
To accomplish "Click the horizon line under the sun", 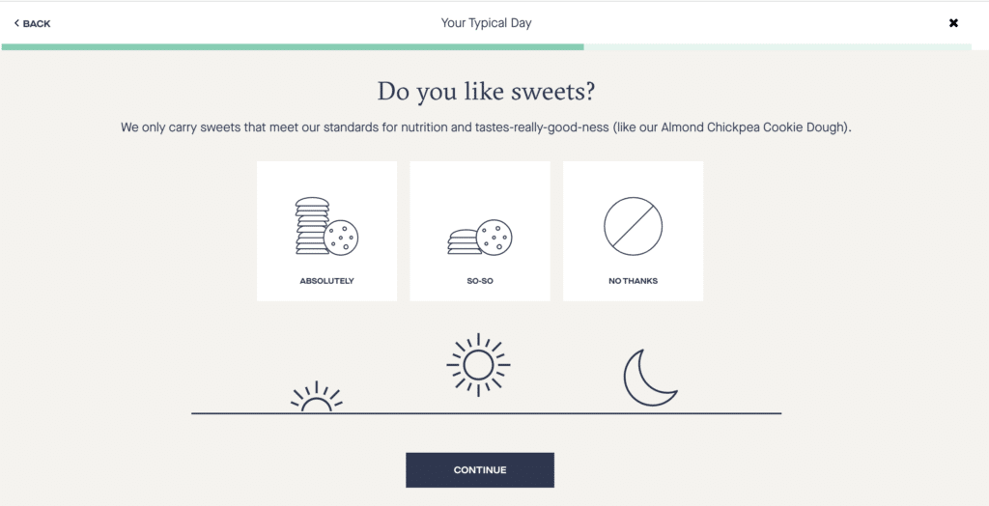I will click(487, 413).
